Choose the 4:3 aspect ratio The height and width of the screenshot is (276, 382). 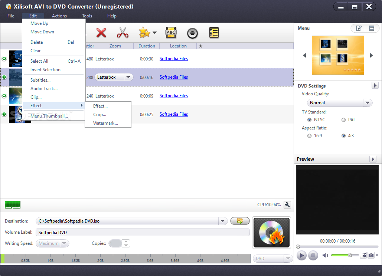[343, 136]
